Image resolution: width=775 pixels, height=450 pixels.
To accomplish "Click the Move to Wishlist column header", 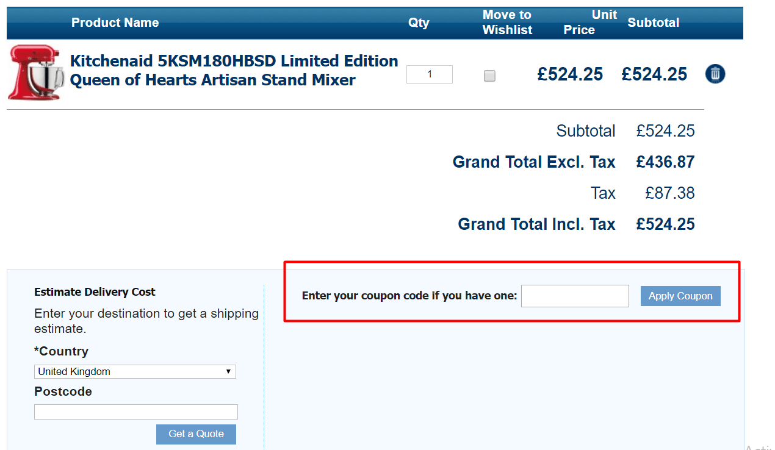I will (x=506, y=22).
